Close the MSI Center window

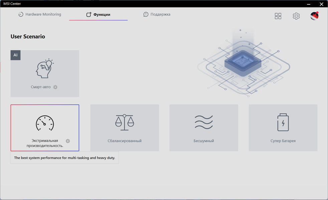click(x=322, y=4)
